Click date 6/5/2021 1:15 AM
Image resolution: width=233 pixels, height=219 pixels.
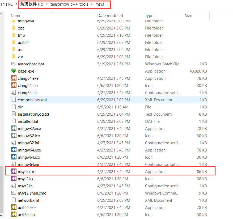click(113, 107)
